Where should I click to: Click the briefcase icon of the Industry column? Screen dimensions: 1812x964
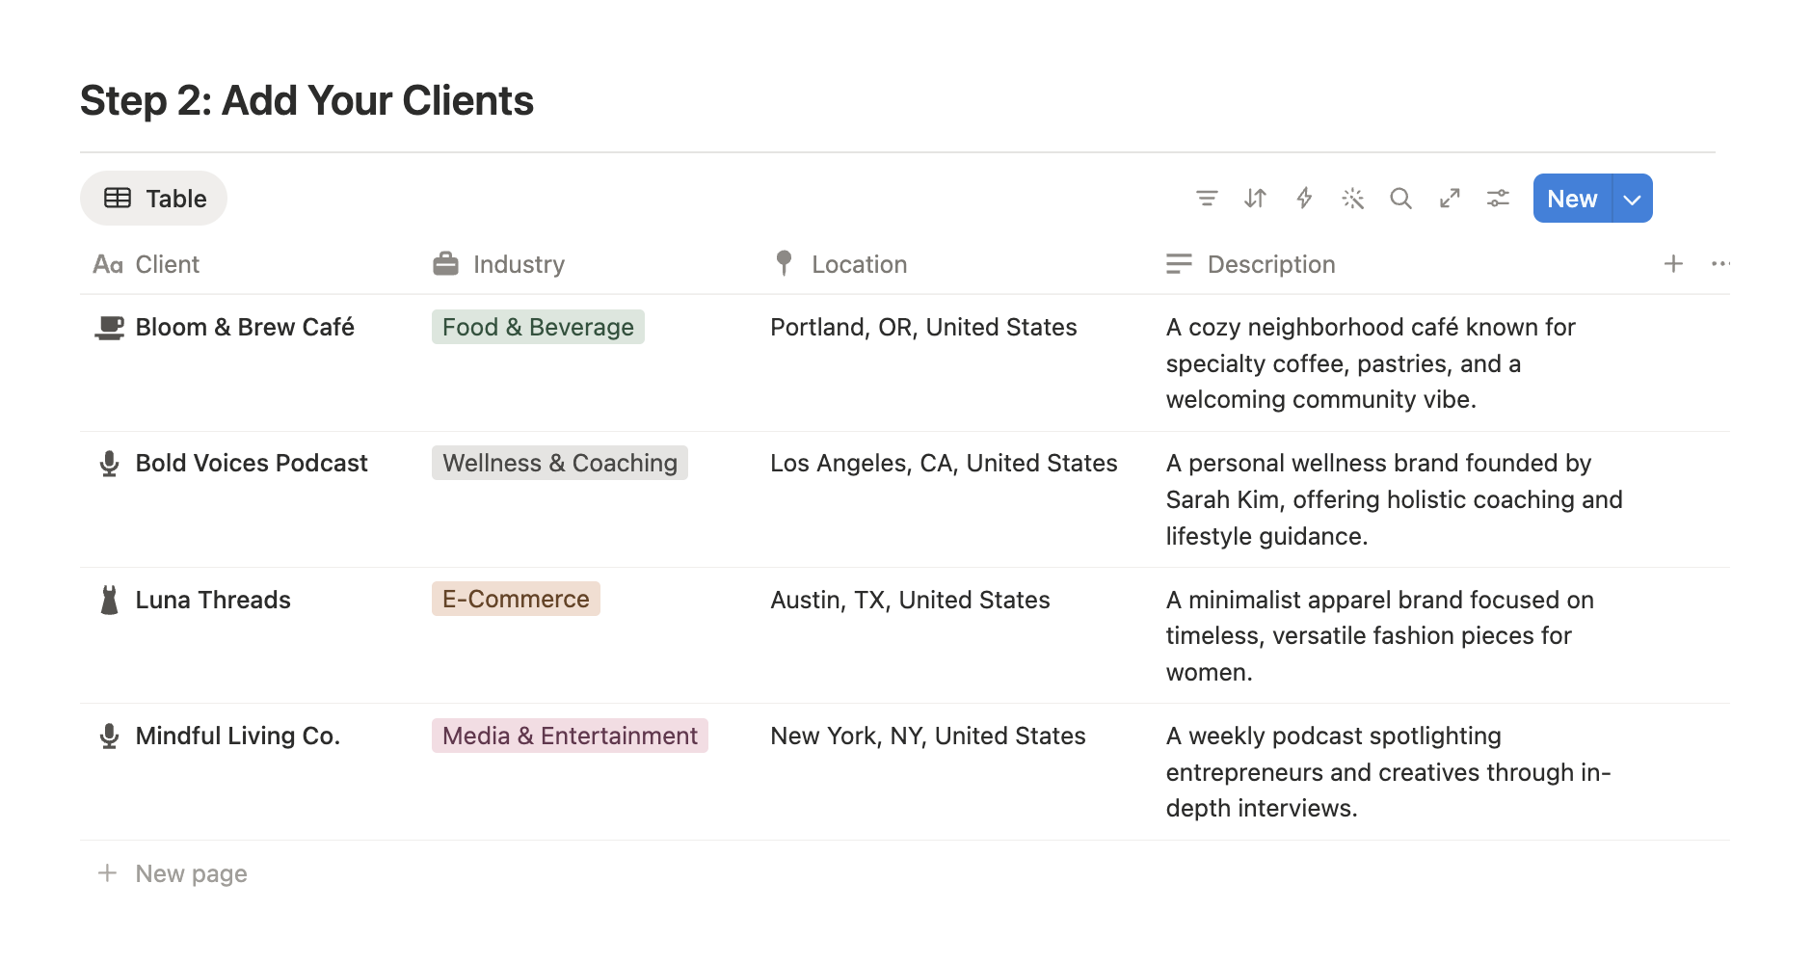pos(445,264)
